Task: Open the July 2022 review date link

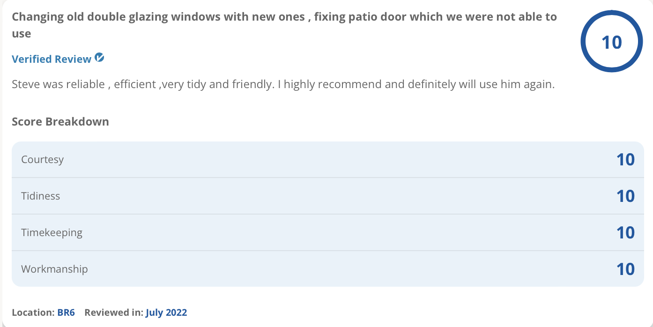Action: (x=166, y=312)
